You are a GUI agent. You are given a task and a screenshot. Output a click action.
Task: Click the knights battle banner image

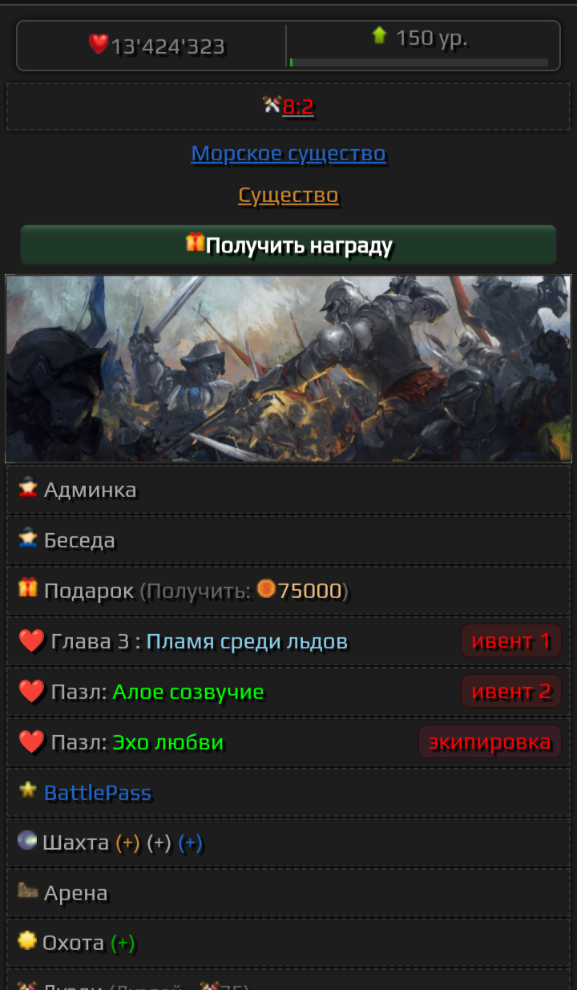pyautogui.click(x=288, y=369)
